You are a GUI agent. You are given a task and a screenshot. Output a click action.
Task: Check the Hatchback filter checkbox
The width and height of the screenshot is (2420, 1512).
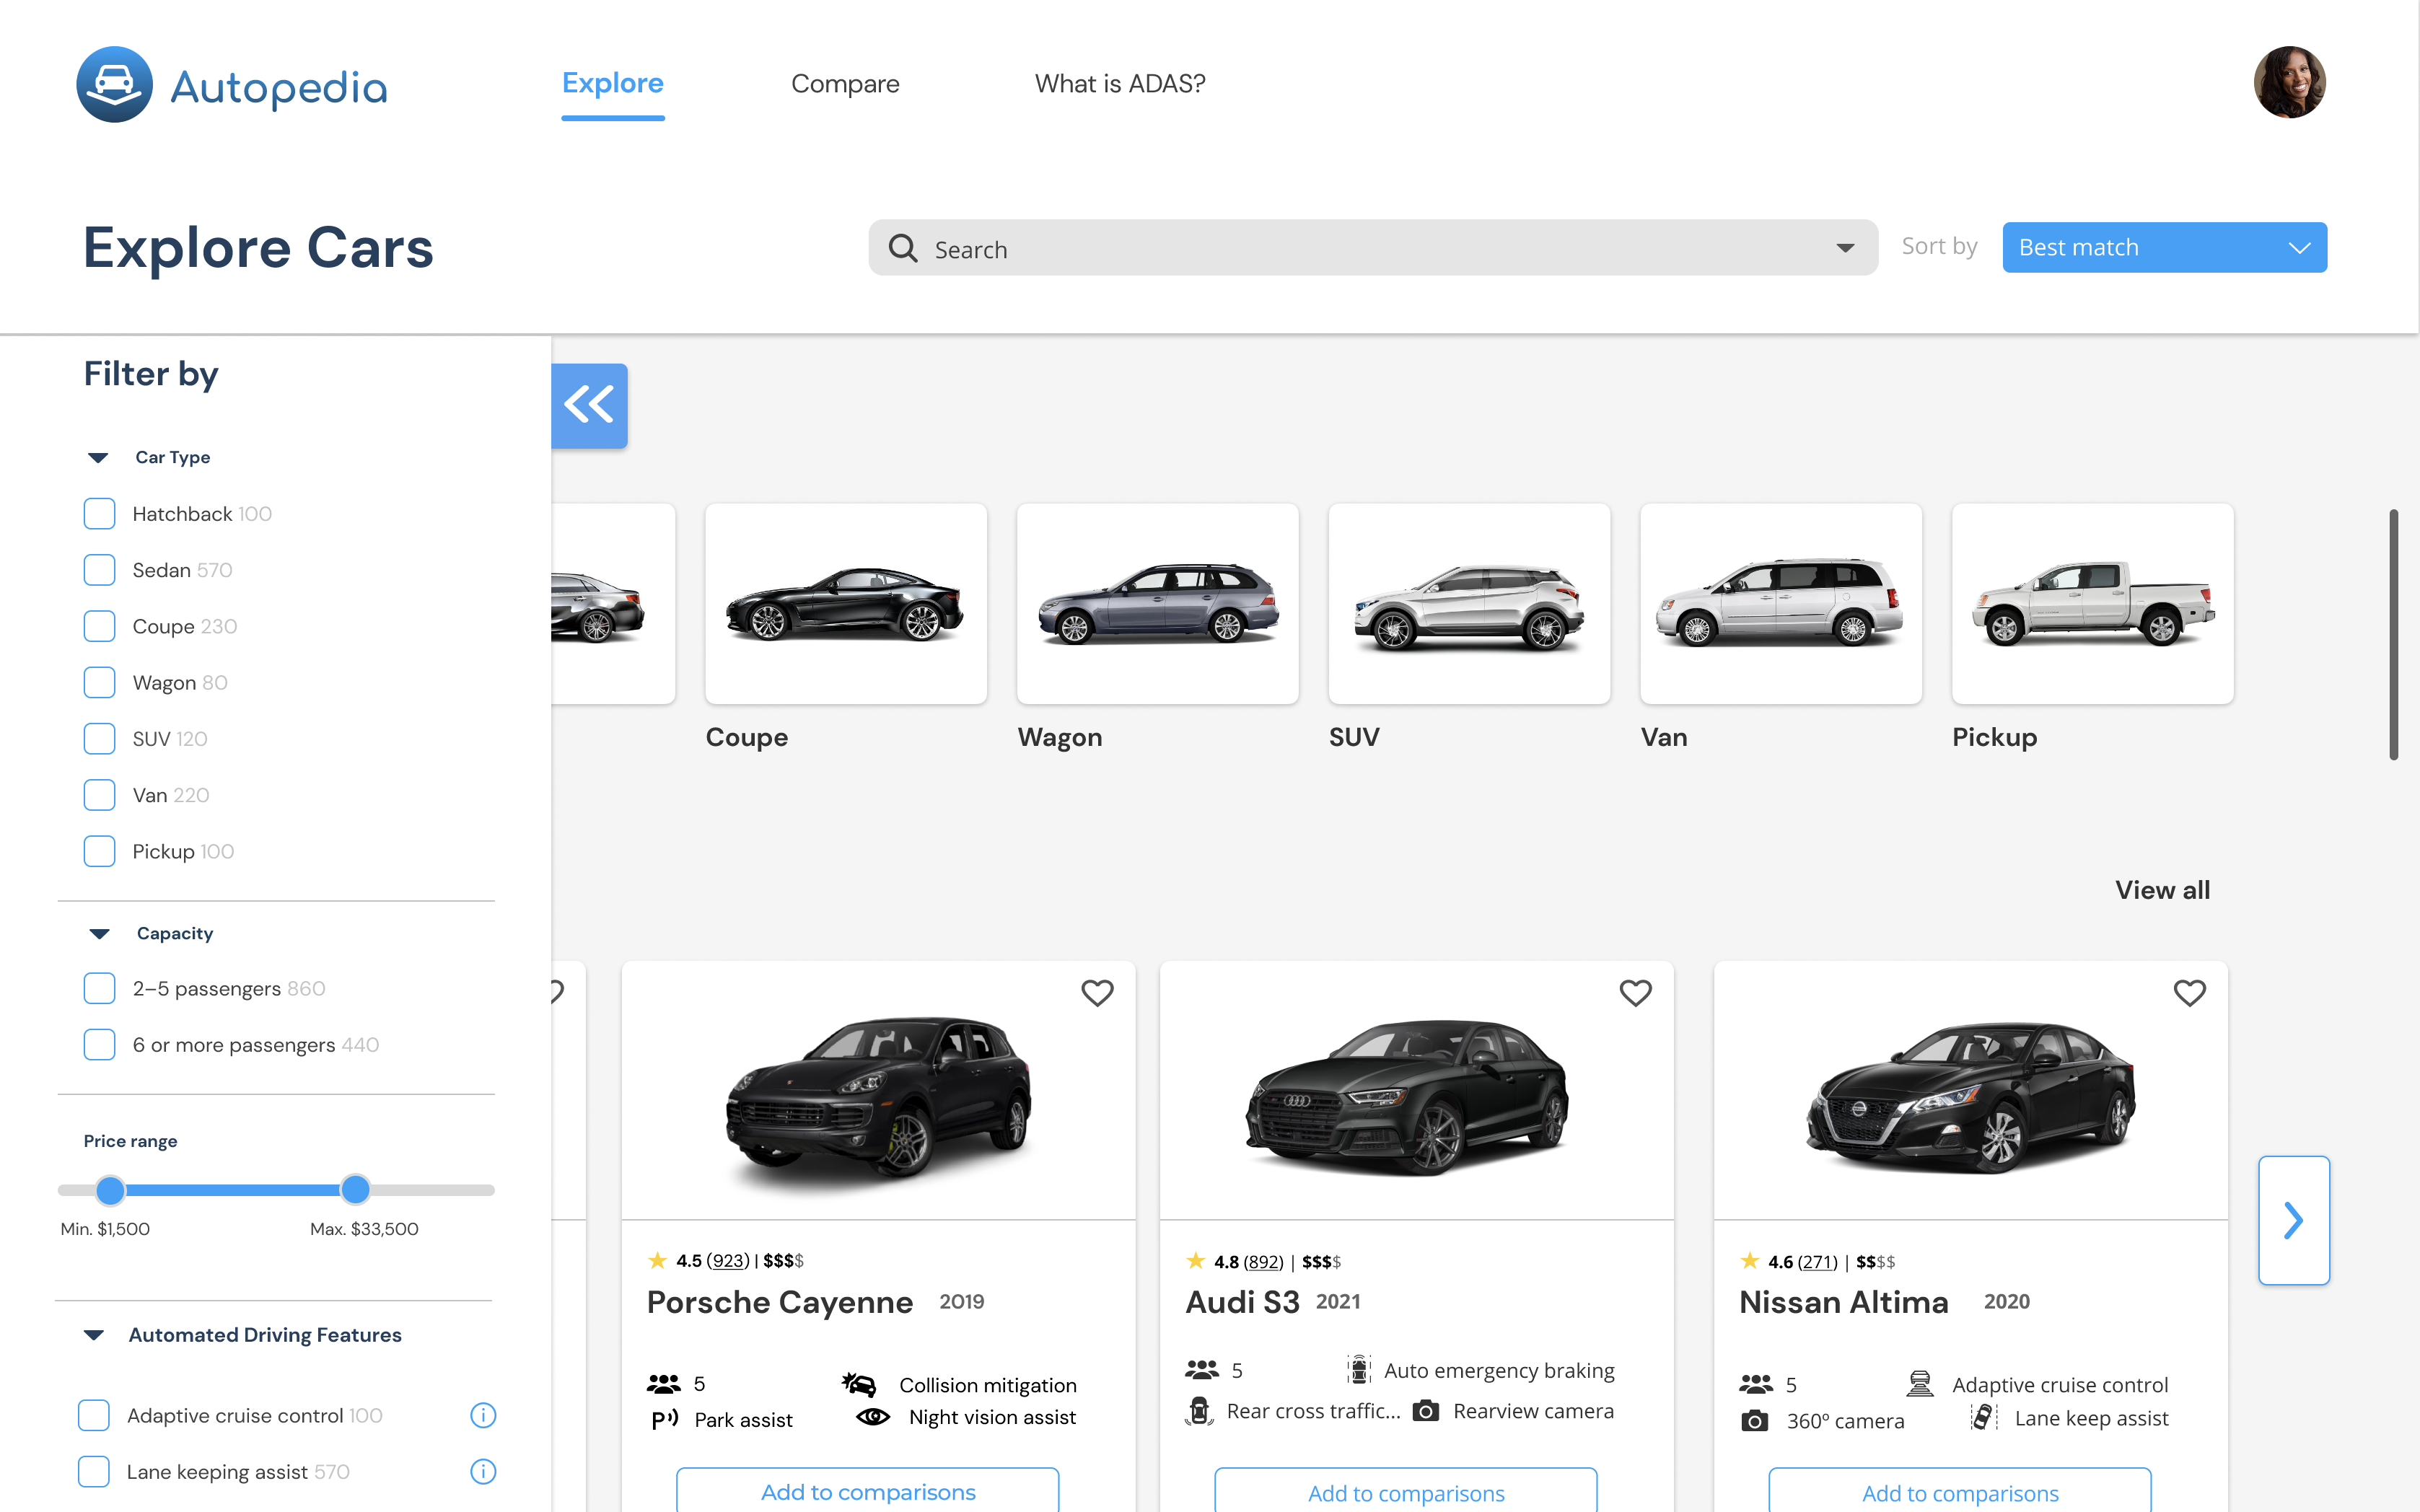point(99,513)
